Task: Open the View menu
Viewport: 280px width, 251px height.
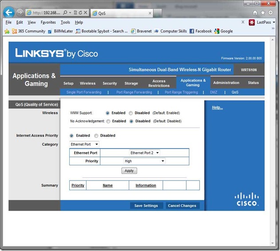Action: click(32, 23)
